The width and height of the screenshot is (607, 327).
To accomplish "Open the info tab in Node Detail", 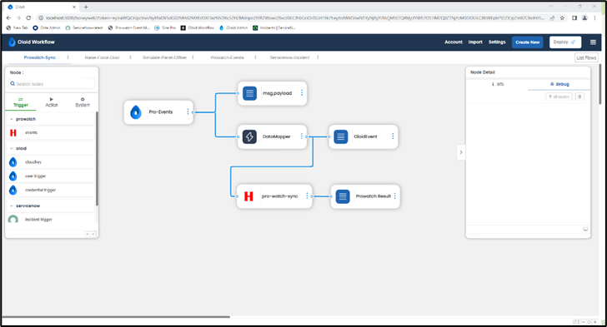I will 498,84.
